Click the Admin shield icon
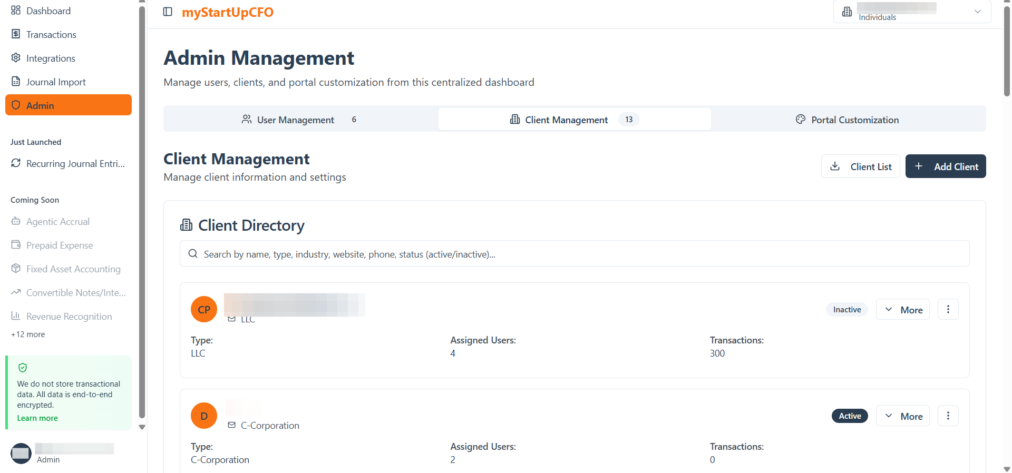Viewport: 1012px width, 473px height. [16, 105]
